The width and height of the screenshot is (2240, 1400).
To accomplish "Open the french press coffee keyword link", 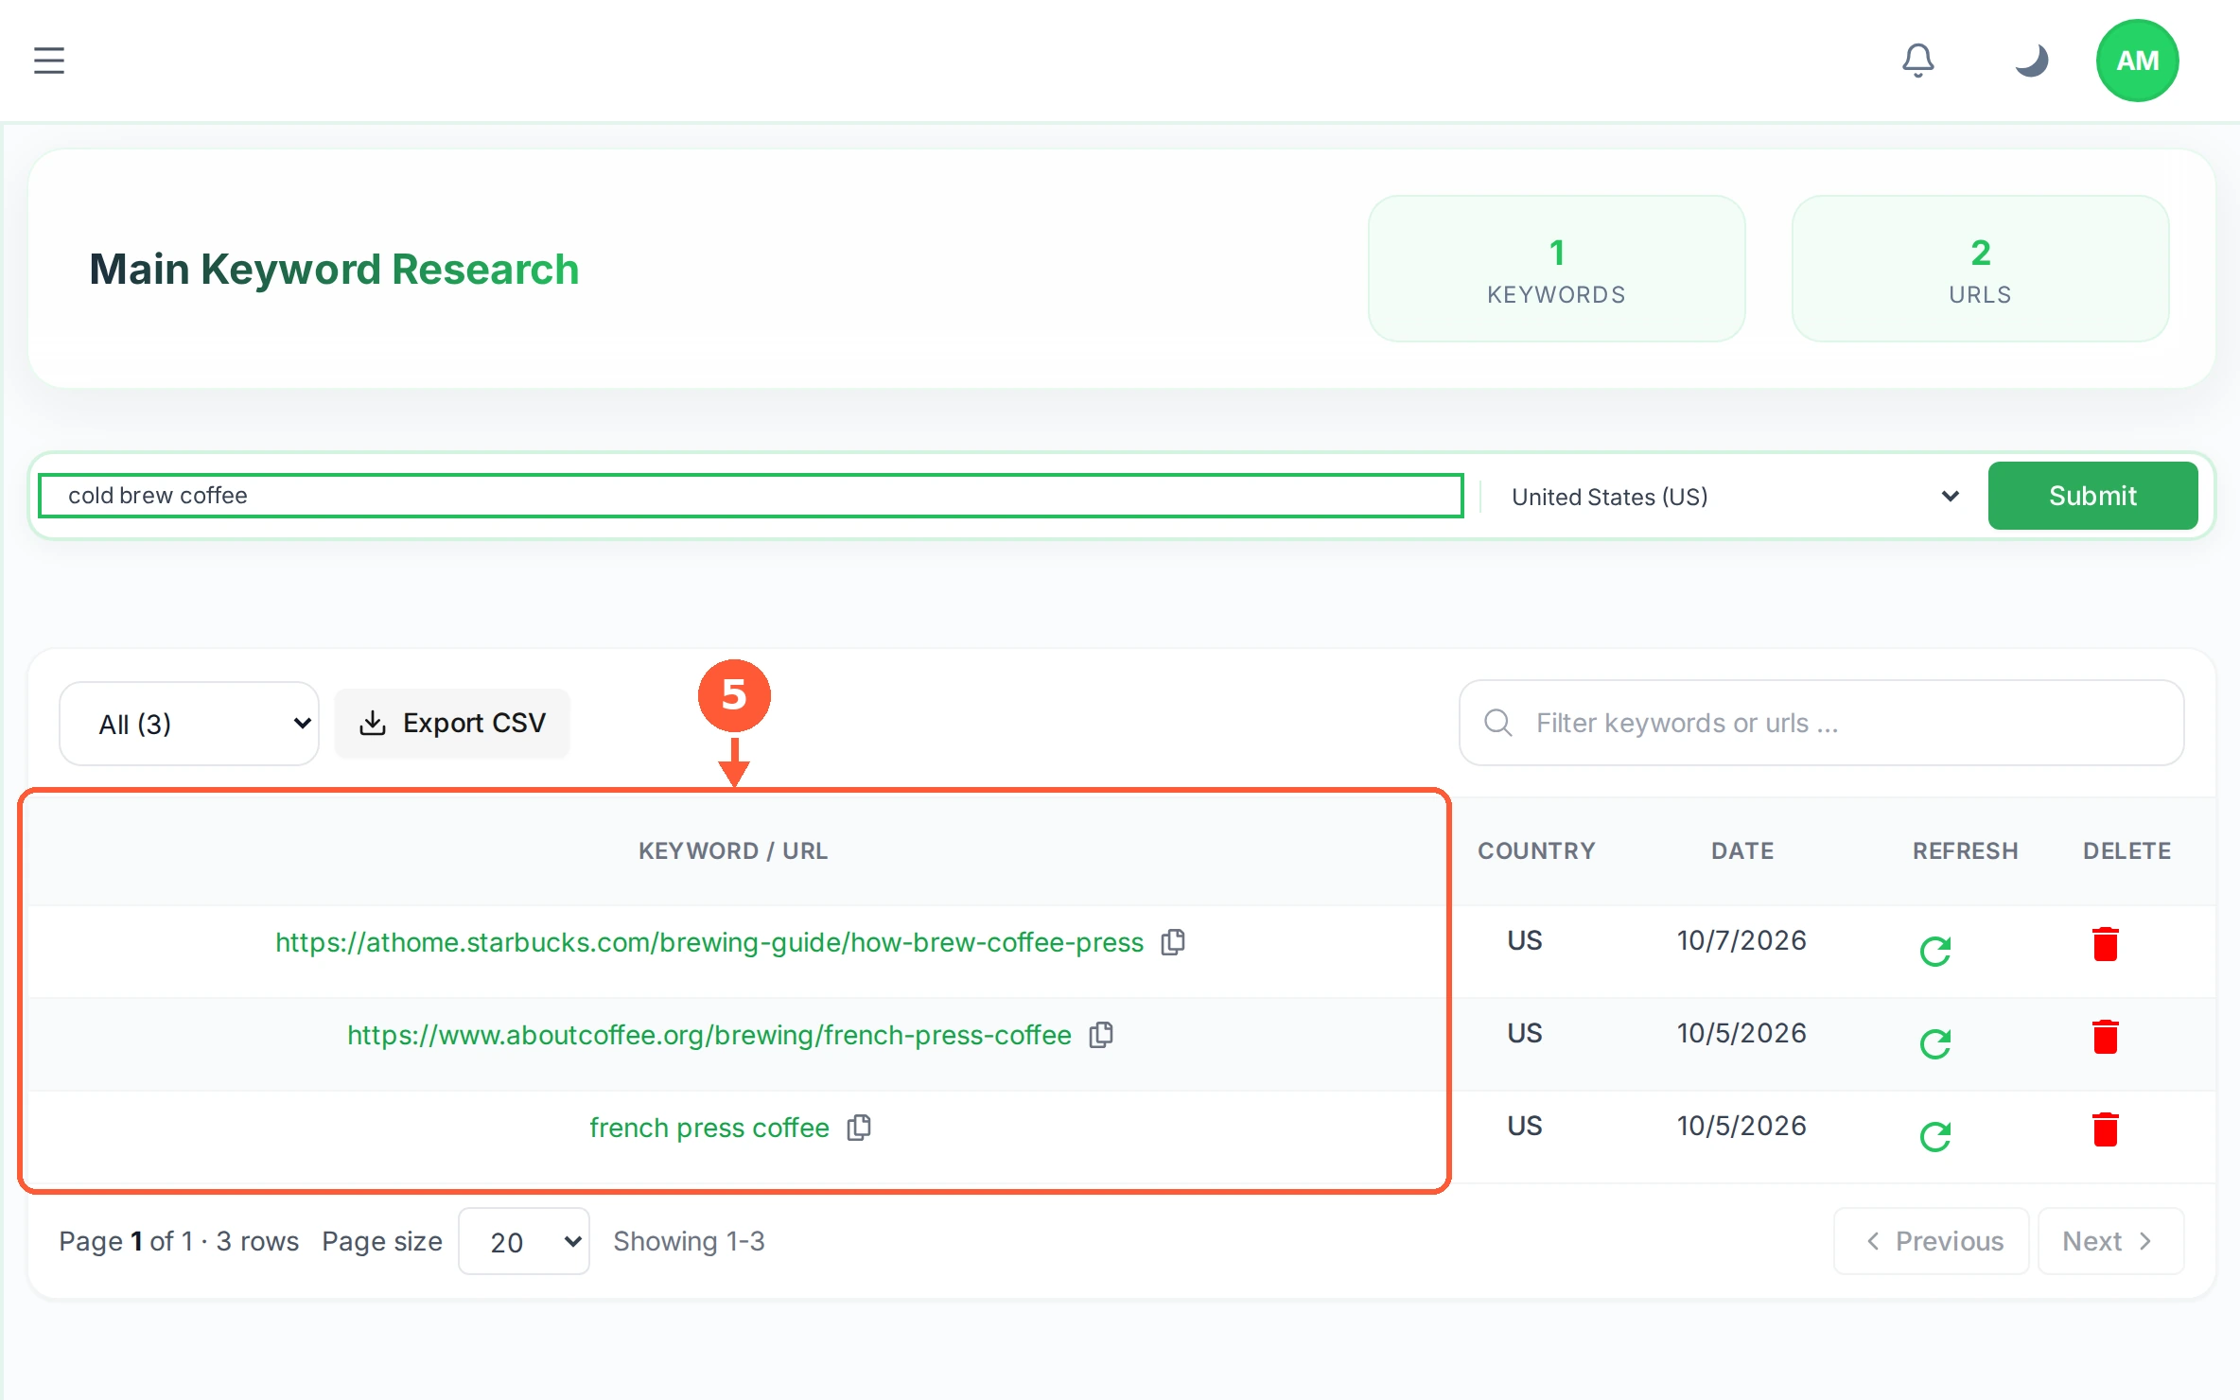I will [x=709, y=1128].
